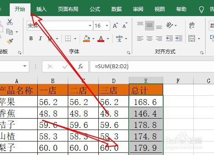Viewport: 214px width, 155px height.
Task: Click the Copy icon
Action: pyautogui.click(x=9, y=32)
